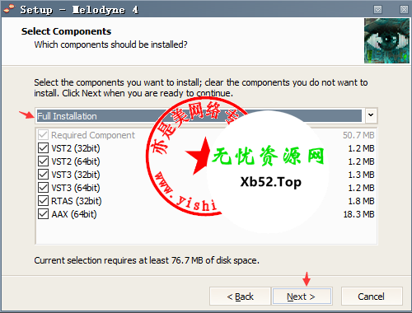
Task: Click the VST3 (64bit) size 1.2 MB
Action: 361,188
